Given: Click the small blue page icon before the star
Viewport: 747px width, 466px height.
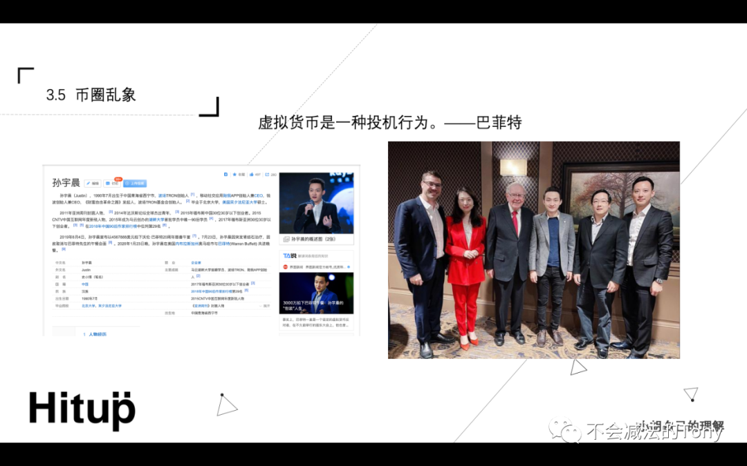Looking at the screenshot, I should pyautogui.click(x=226, y=173).
